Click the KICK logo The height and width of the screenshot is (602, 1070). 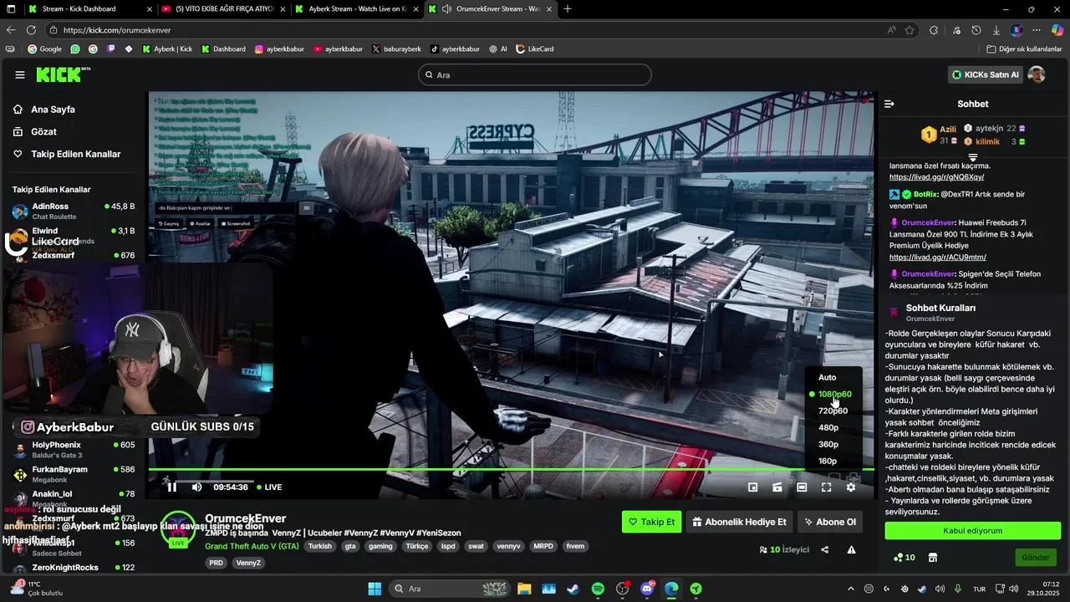pyautogui.click(x=63, y=74)
